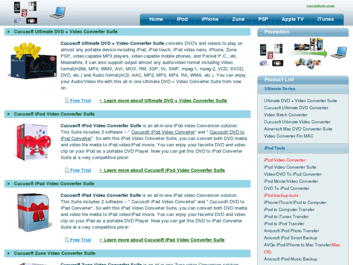Open Aniosoft iPod Smart Backup link
The height and width of the screenshot is (265, 353).
pos(290,238)
